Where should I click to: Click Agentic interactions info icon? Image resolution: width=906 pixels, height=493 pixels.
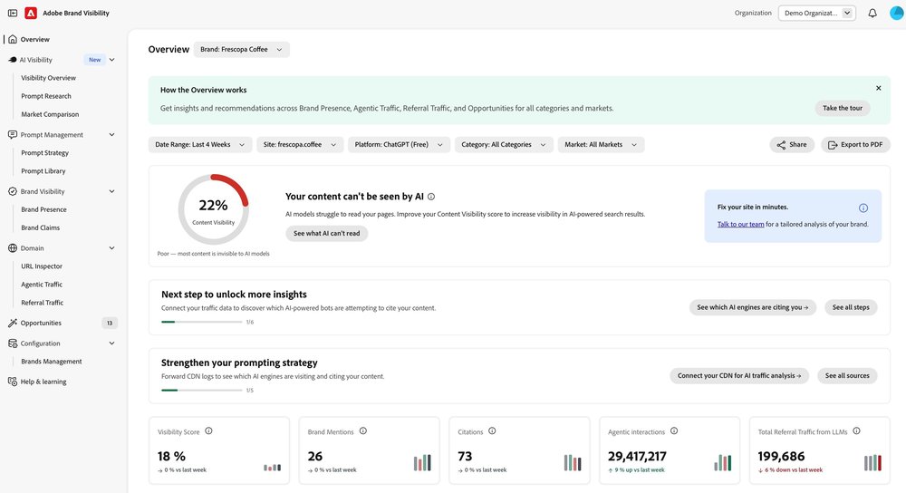click(674, 431)
